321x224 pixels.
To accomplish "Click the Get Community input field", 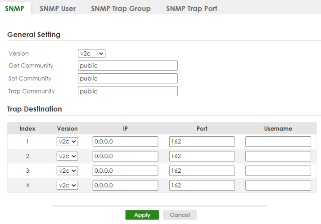I will (x=128, y=66).
